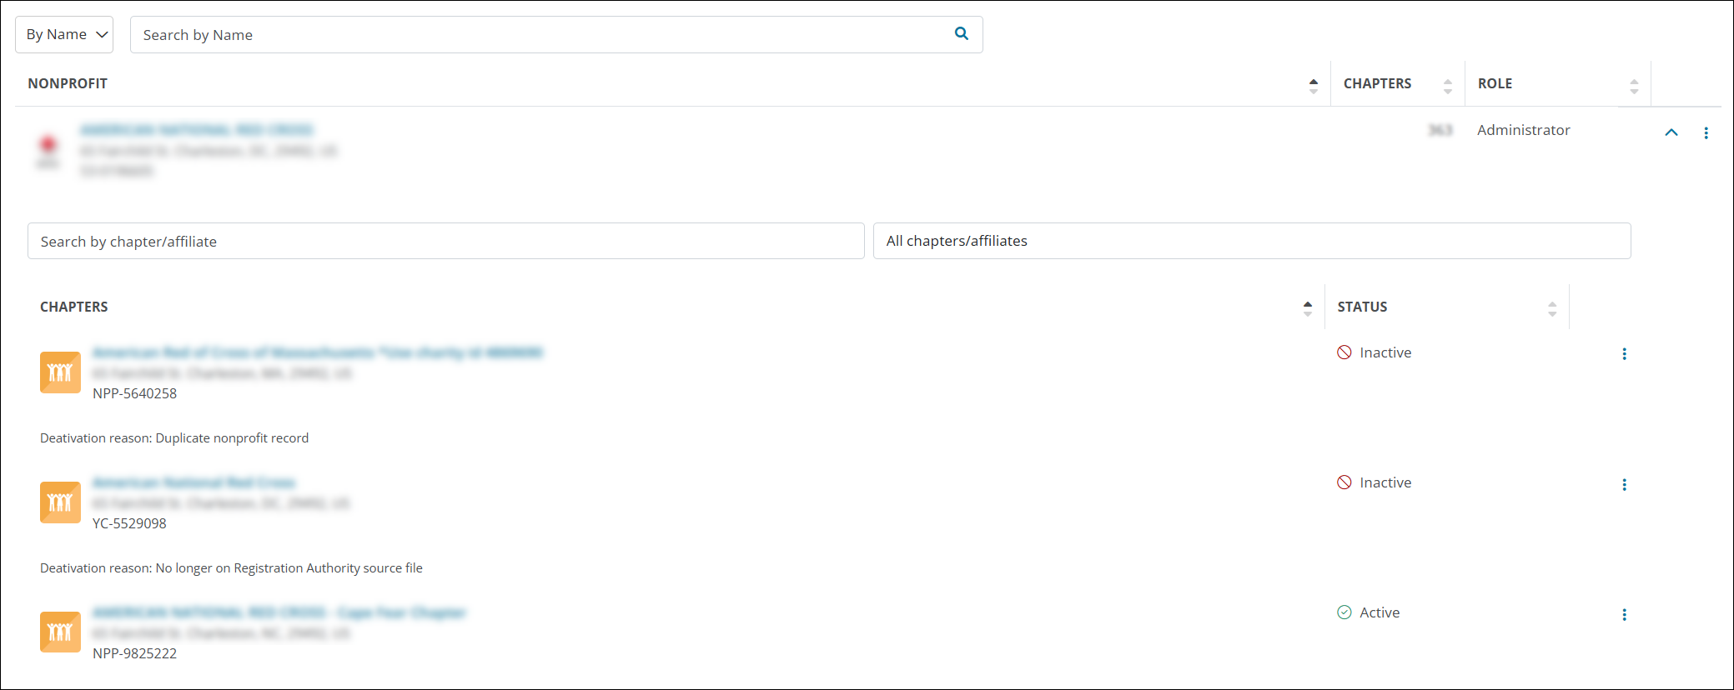Open the By Name search type dropdown
Screen dimensions: 1734x690
64,34
